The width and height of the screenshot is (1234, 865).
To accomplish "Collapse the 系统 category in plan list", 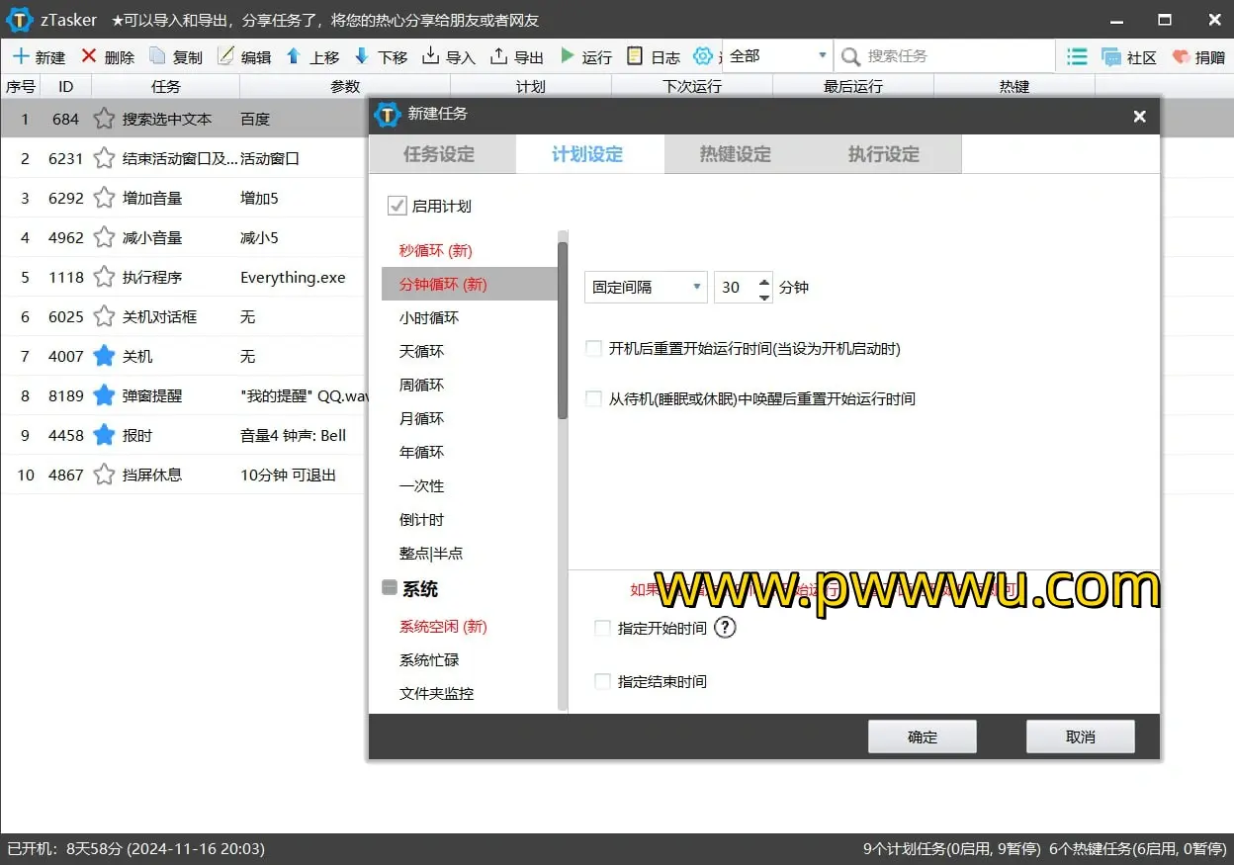I will [390, 588].
